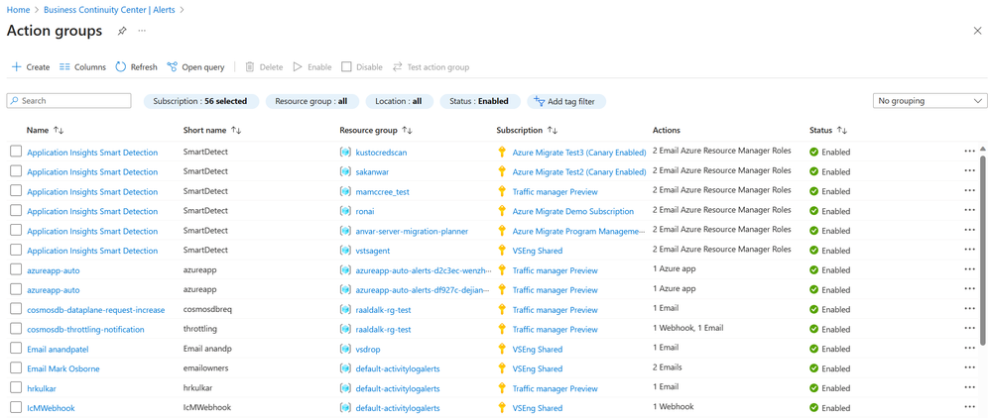The image size is (991, 418).
Task: Click Create plus button
Action: pyautogui.click(x=31, y=67)
